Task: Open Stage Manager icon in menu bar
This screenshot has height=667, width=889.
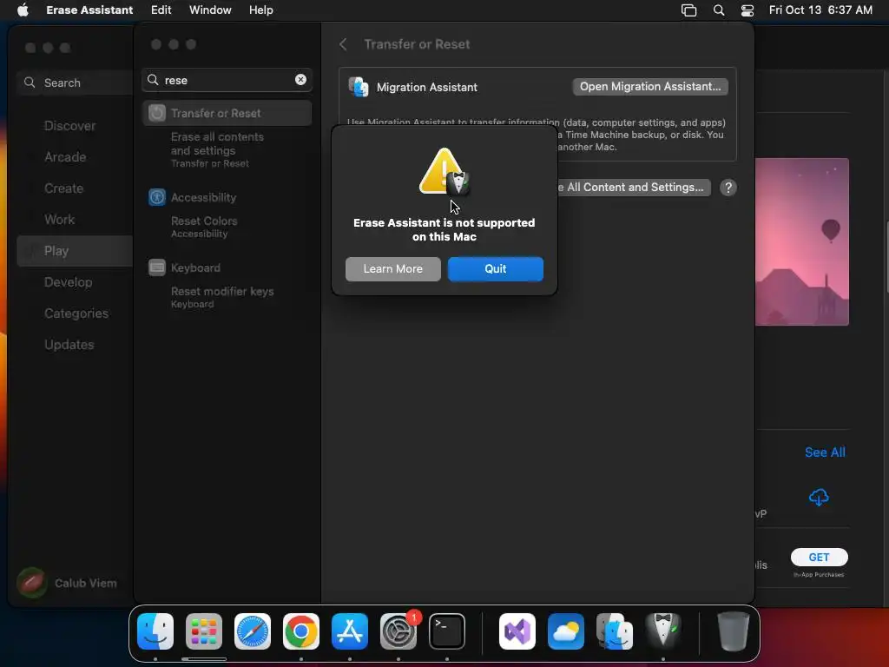Action: pos(688,10)
